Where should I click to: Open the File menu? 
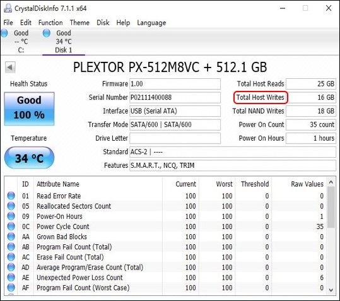tap(8, 23)
